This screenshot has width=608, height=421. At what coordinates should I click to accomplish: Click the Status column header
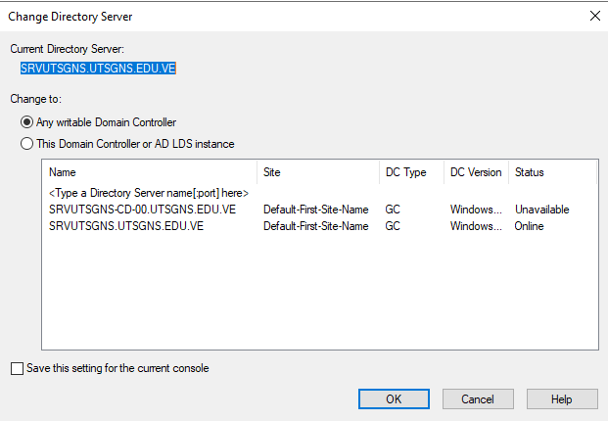(552, 172)
